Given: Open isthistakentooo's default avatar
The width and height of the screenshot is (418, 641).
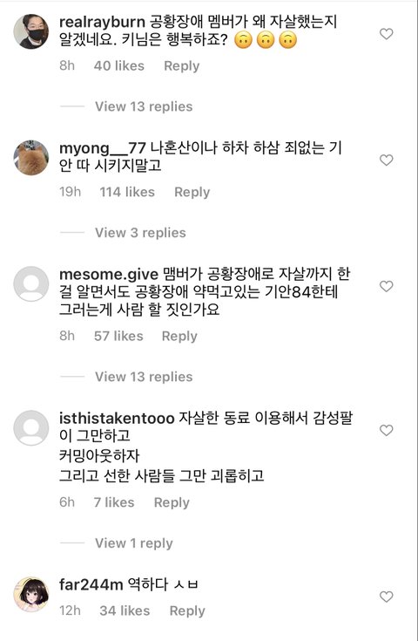Looking at the screenshot, I should click(31, 427).
